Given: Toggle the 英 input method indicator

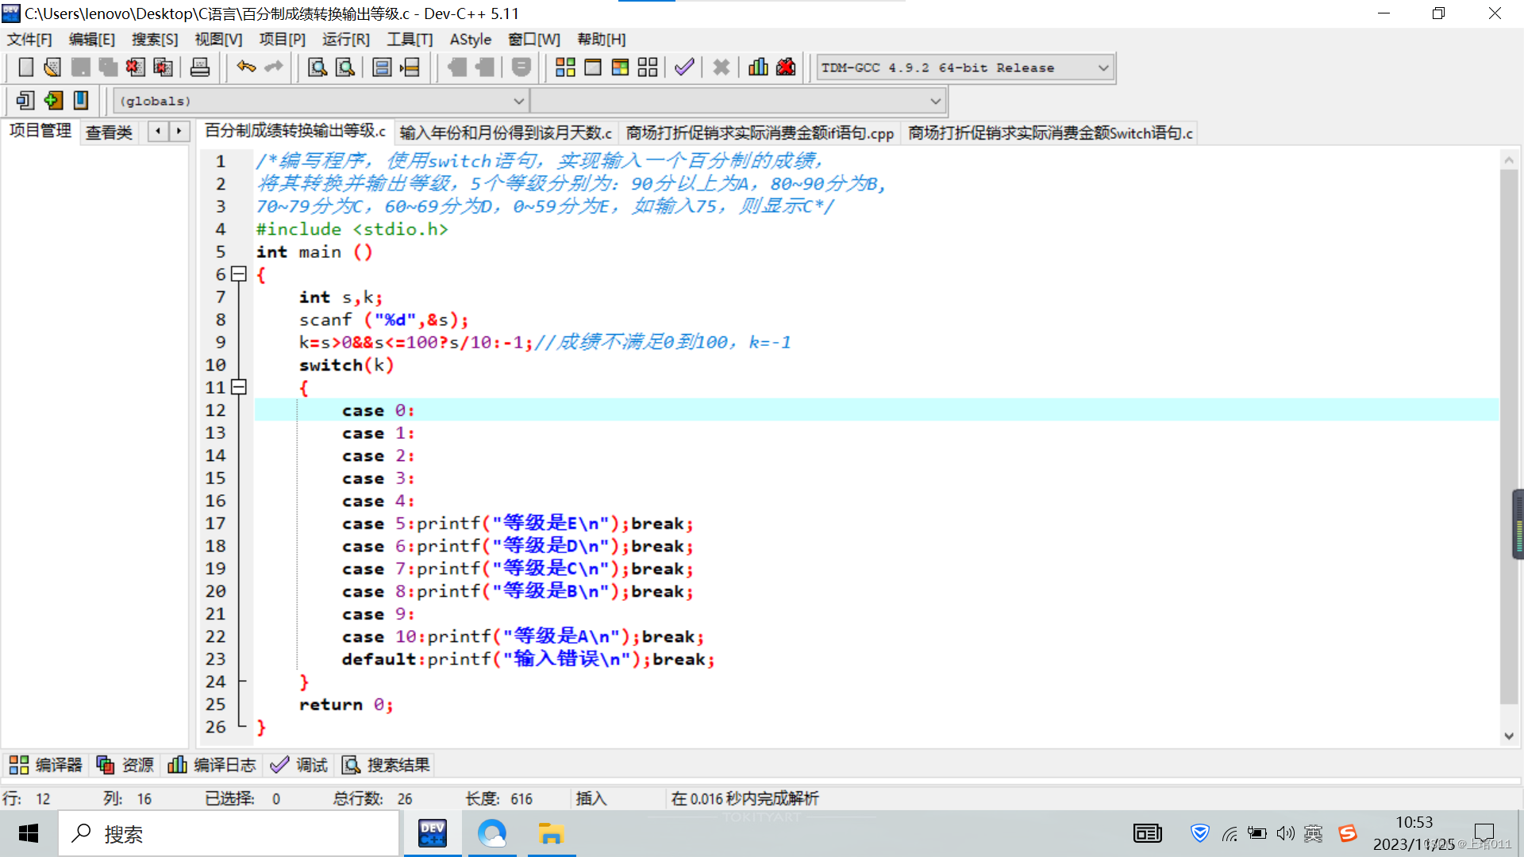Looking at the screenshot, I should 1313,833.
